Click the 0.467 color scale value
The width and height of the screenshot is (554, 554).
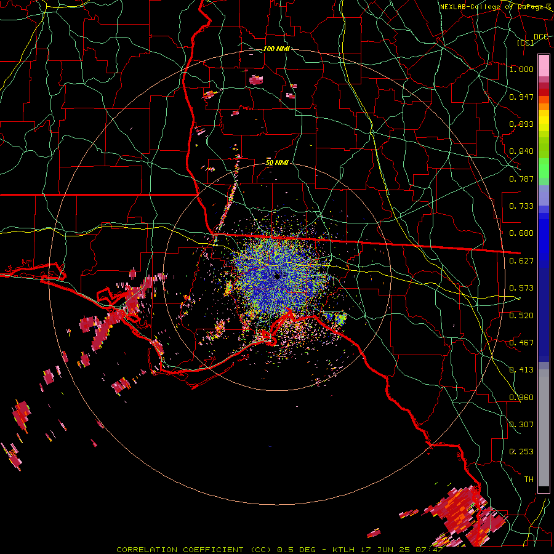click(521, 343)
